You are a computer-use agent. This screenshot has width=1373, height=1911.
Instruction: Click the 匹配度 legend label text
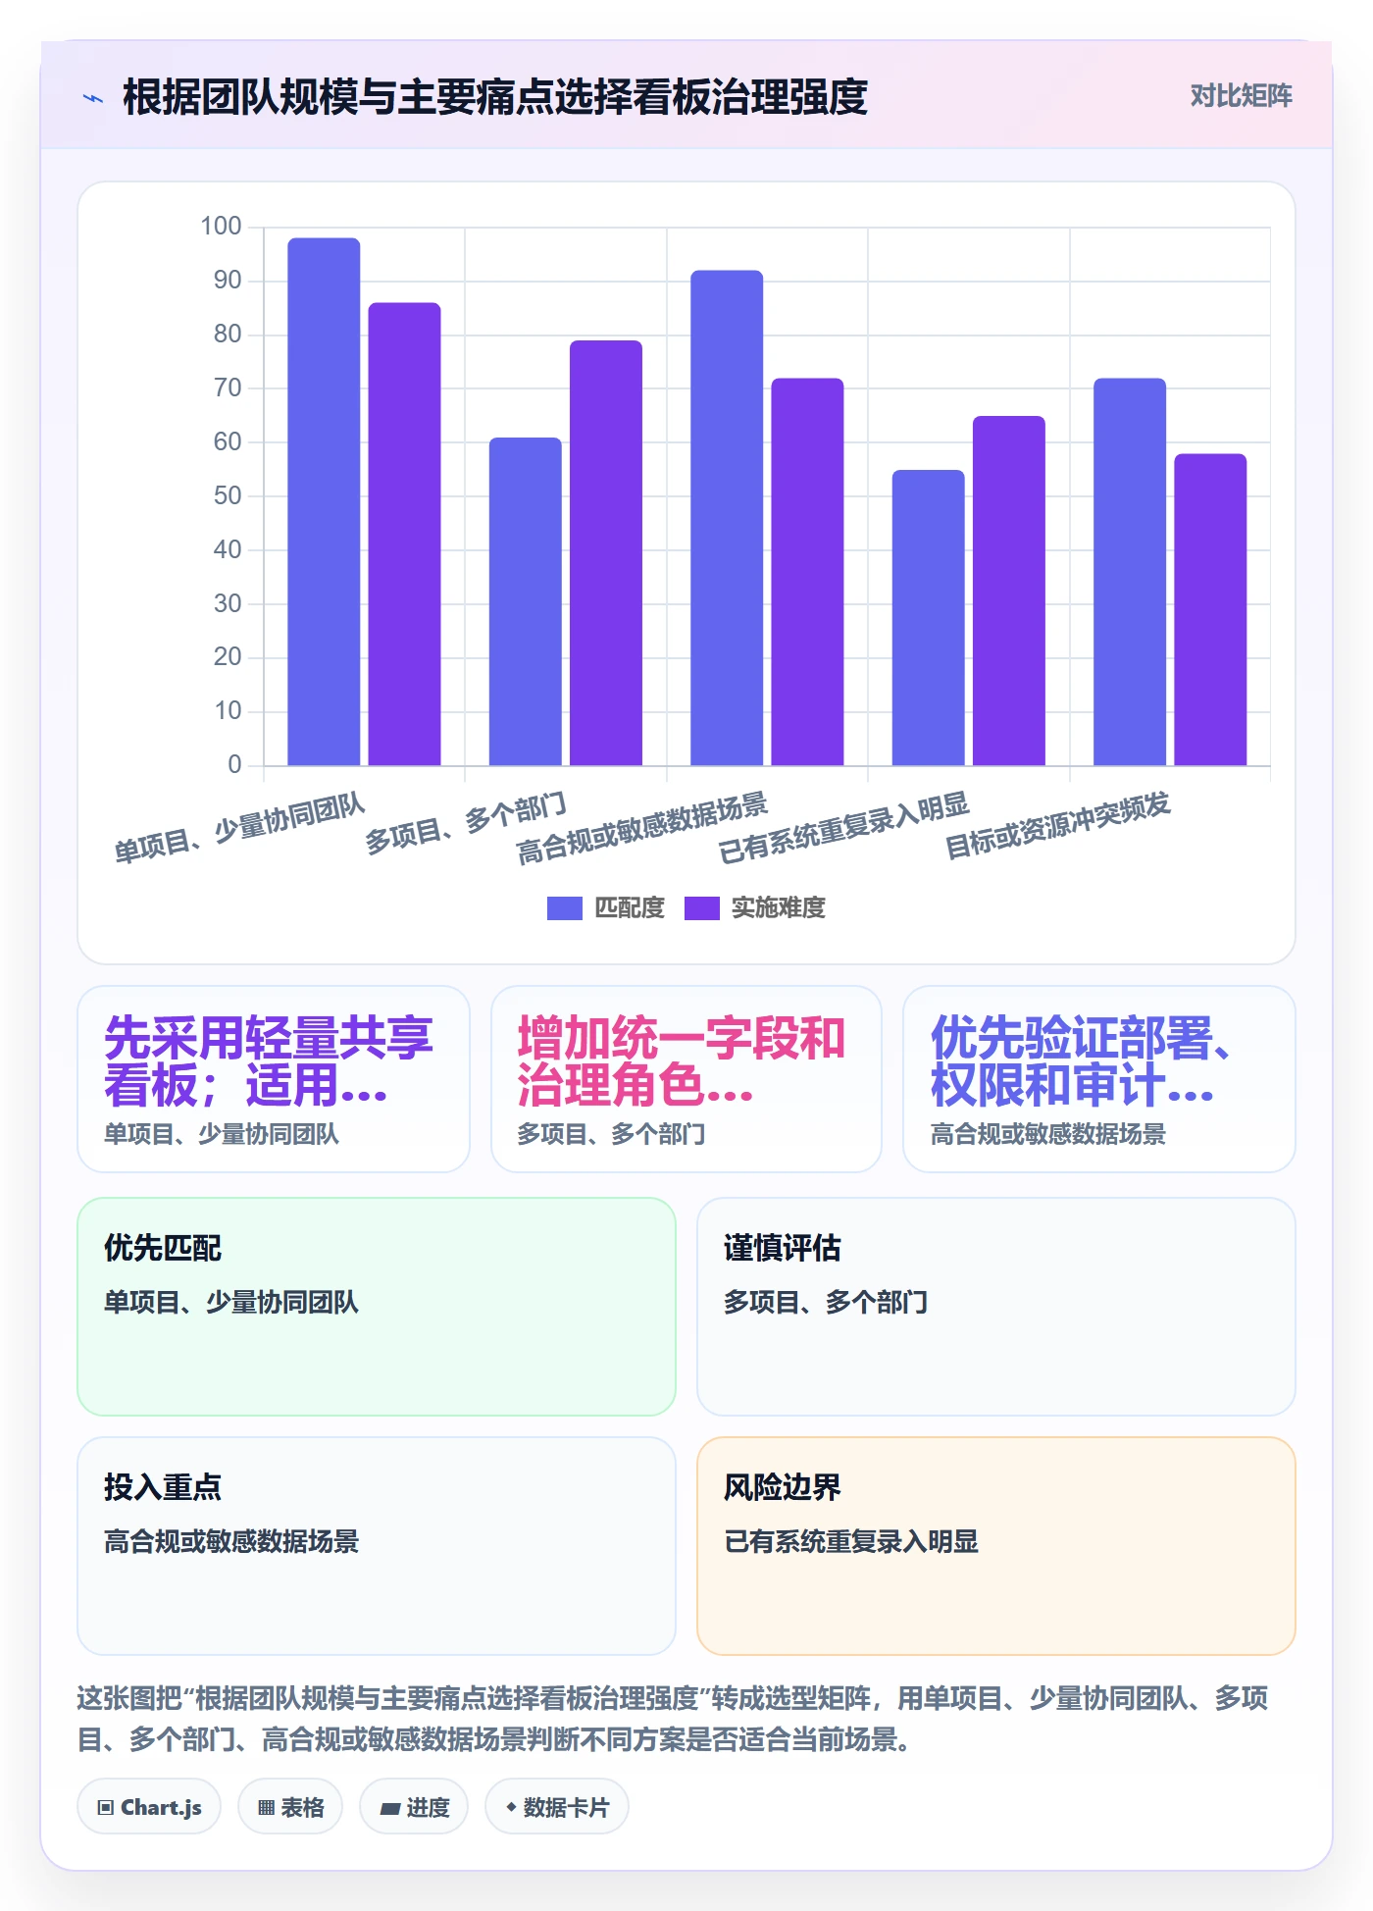click(x=630, y=908)
